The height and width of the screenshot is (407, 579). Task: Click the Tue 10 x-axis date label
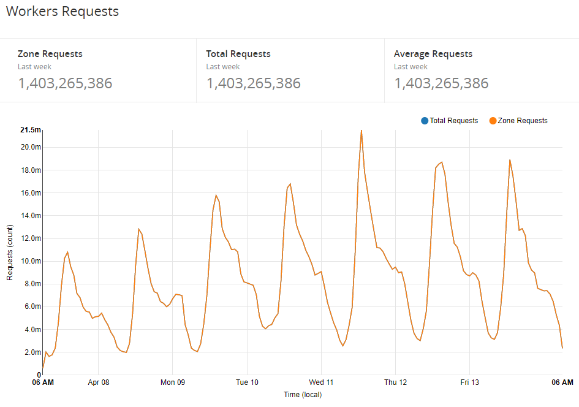pyautogui.click(x=247, y=382)
